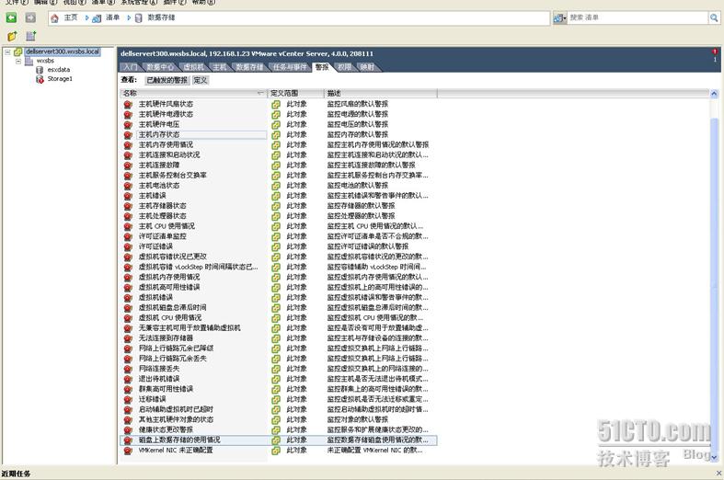The image size is (724, 480).
Task: Click the red triggered-alarm indicator in the header
Action: click(x=715, y=51)
